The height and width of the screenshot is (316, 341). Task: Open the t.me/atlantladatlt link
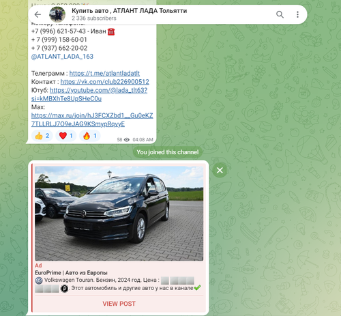point(104,73)
